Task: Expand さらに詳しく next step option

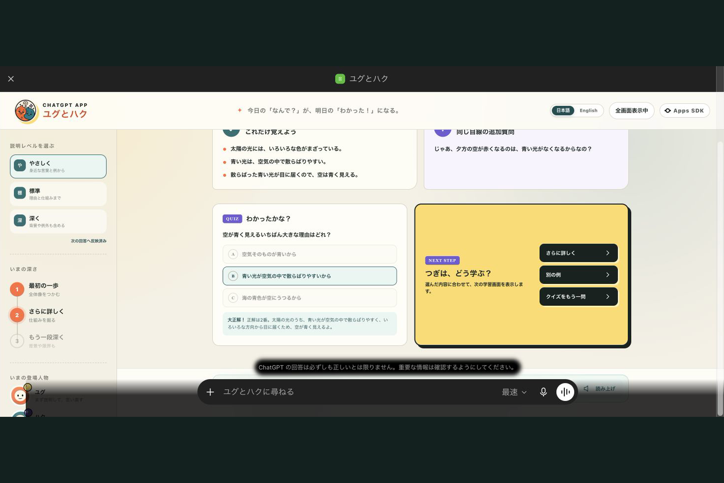Action: click(579, 253)
